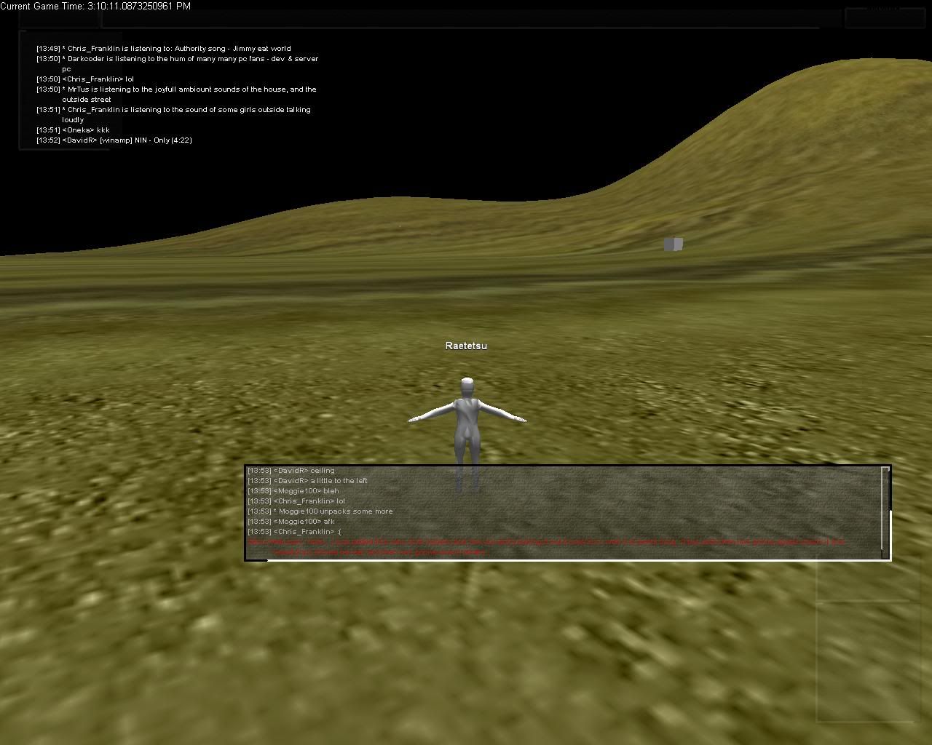Click the Jimmy eat world listening line

(x=164, y=49)
